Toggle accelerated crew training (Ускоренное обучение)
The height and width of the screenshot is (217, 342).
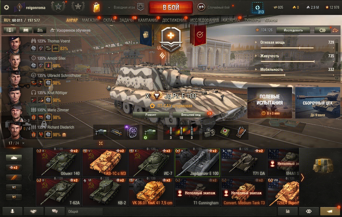coord(70,30)
